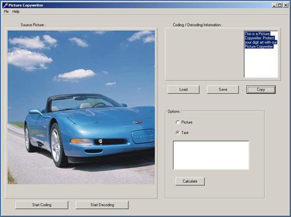Close the Picture Copywriter window
The image size is (291, 217).
286,5
